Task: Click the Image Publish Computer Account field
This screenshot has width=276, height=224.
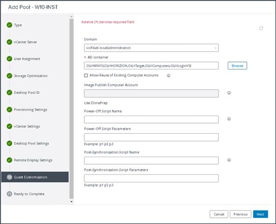Action: point(151,93)
